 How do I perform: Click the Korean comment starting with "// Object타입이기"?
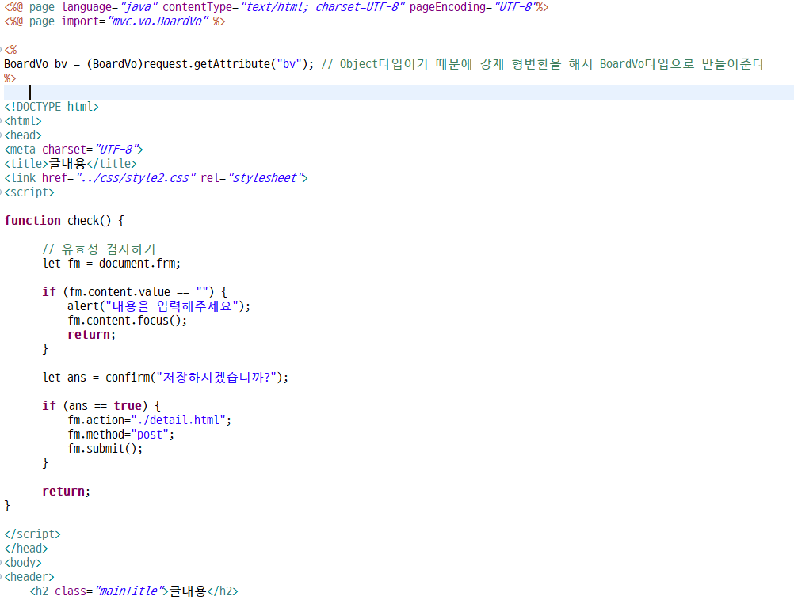point(542,64)
